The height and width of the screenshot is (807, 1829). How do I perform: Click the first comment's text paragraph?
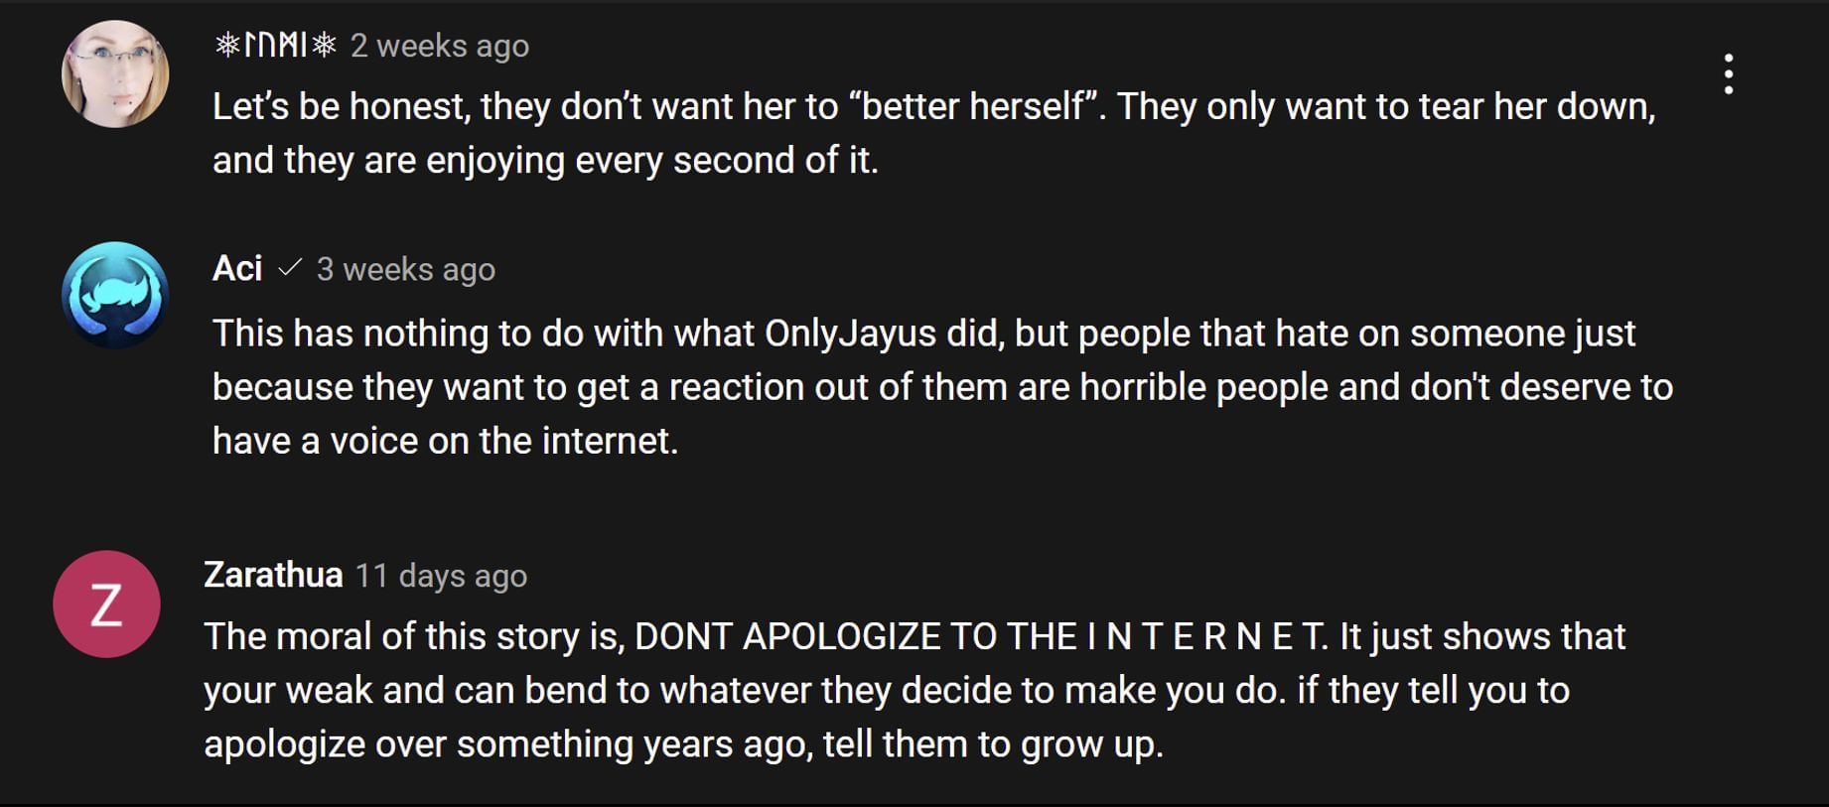point(894,131)
